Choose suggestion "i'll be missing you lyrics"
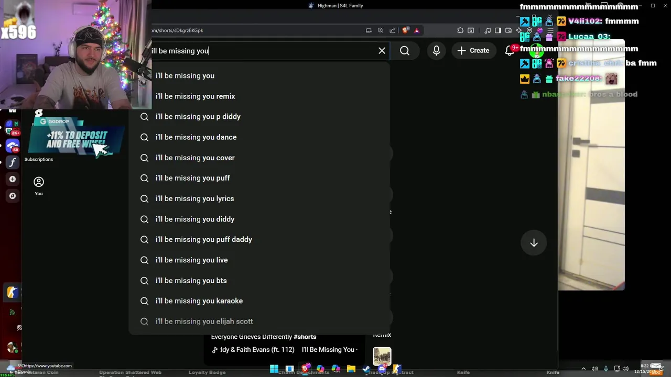Viewport: 671px width, 377px height. point(259,198)
